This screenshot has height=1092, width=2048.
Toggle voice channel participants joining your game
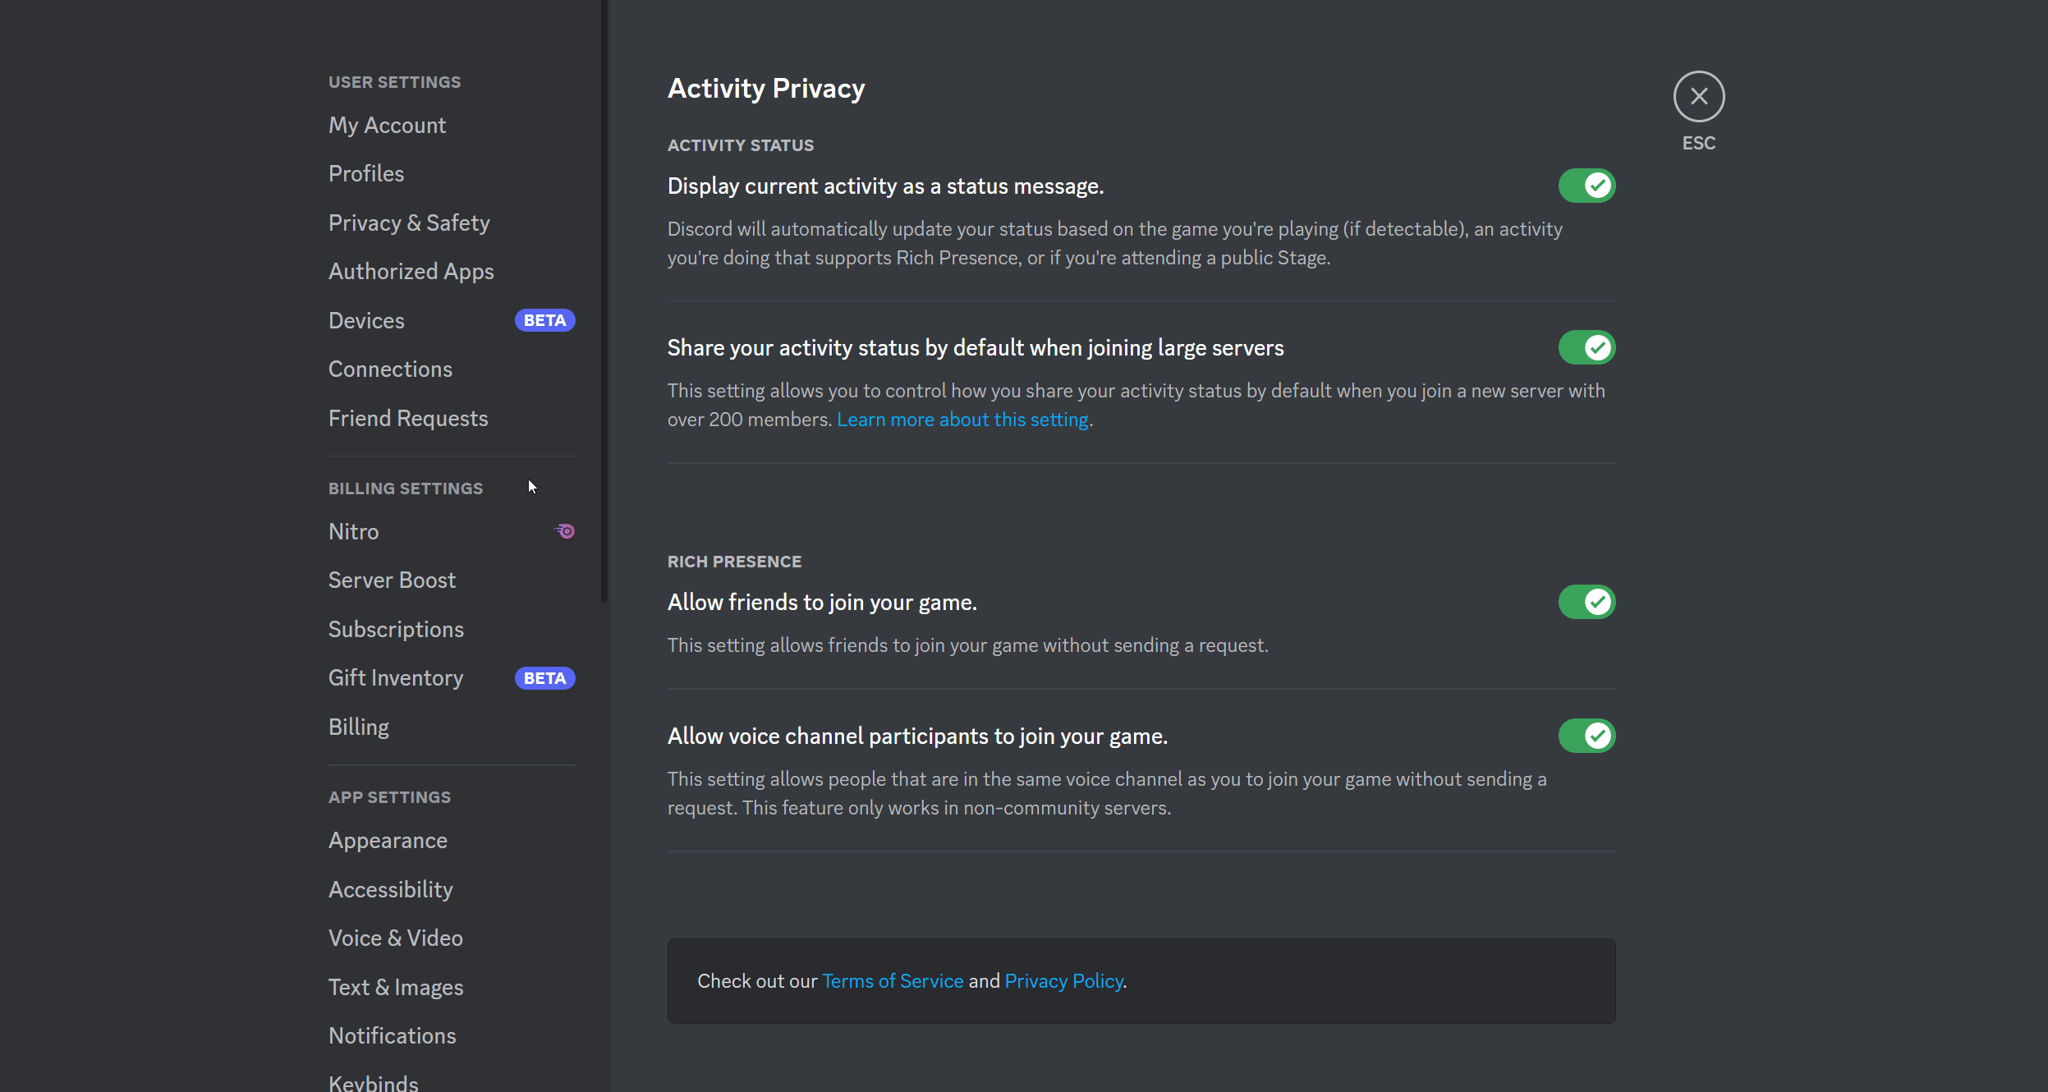coord(1587,736)
